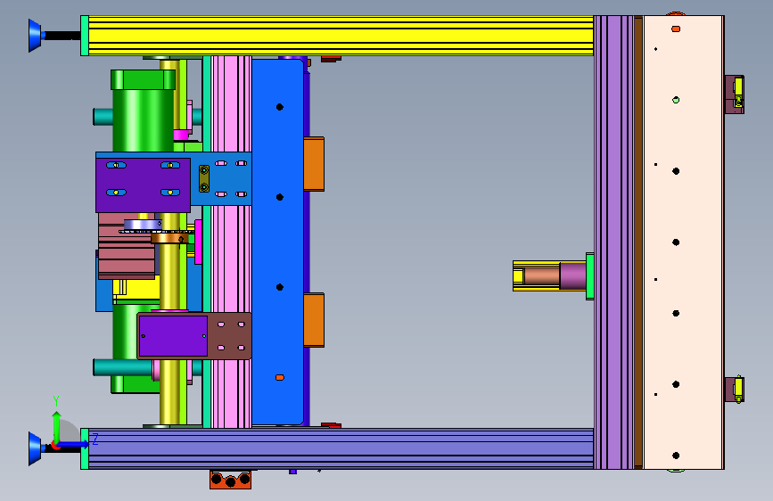Select the small olive plate with two screws
The width and height of the screenshot is (773, 501).
point(204,178)
